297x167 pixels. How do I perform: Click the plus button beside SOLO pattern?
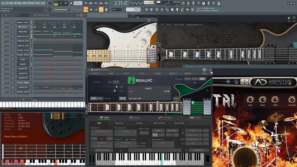click(x=142, y=9)
